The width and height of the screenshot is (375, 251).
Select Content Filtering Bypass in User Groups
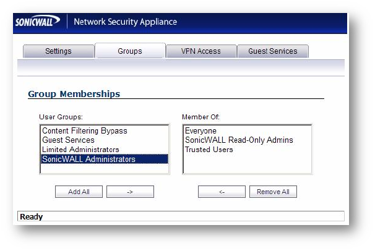coord(105,130)
